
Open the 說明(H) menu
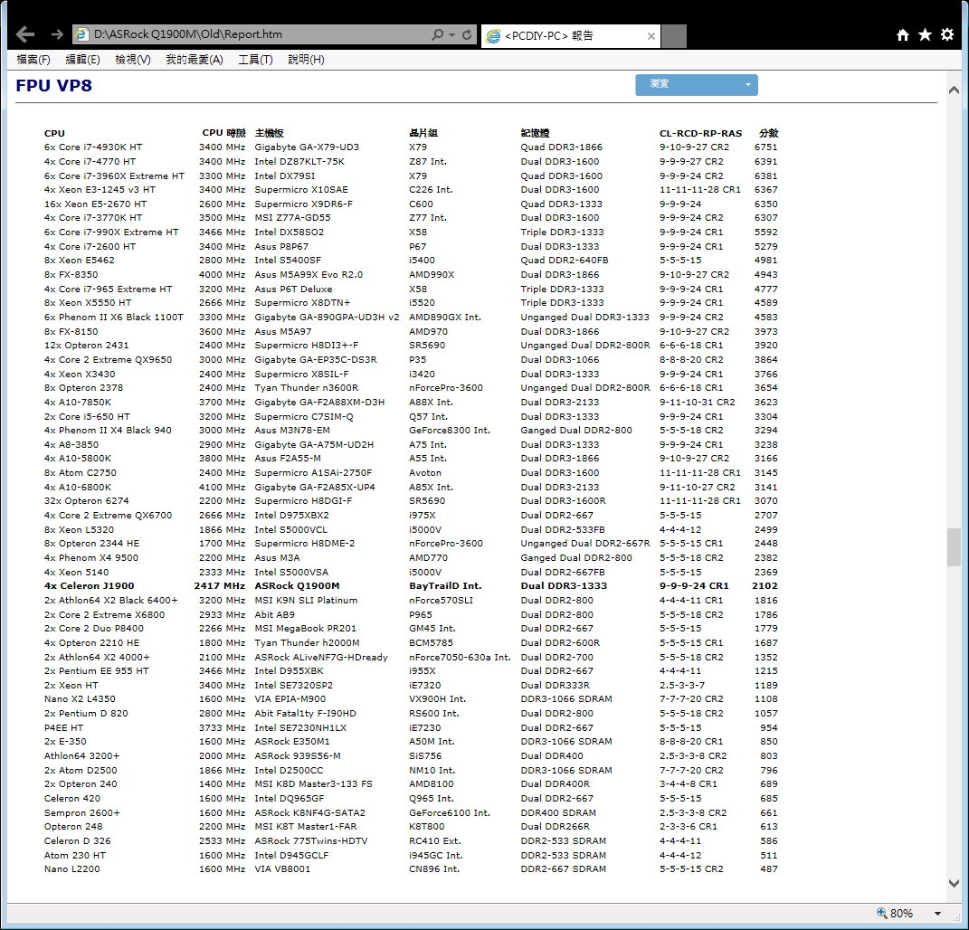306,60
